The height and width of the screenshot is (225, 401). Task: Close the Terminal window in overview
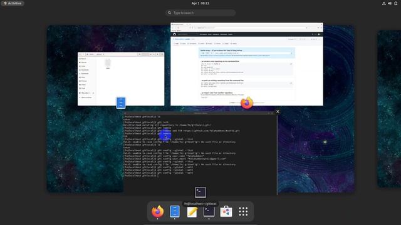tap(278, 111)
